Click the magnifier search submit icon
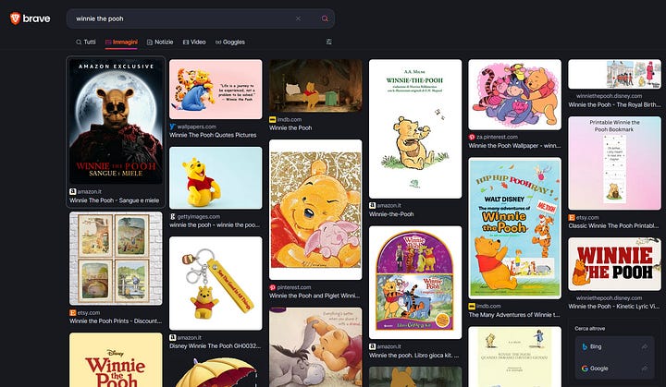This screenshot has width=666, height=387. (325, 18)
